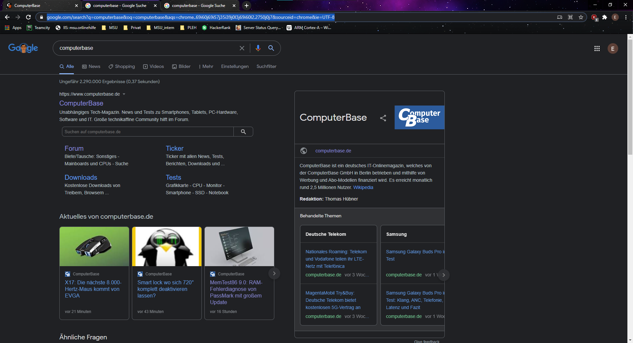Switch to the News tab
The width and height of the screenshot is (633, 343).
[x=91, y=66]
